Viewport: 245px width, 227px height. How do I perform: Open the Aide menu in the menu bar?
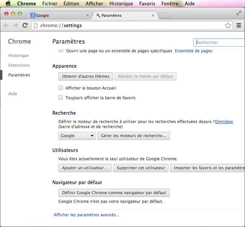[x=190, y=3]
